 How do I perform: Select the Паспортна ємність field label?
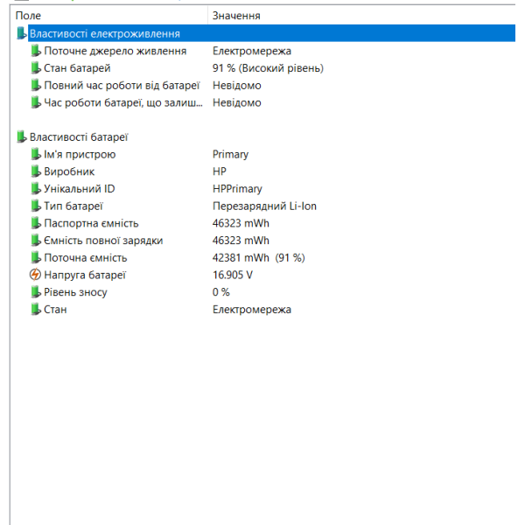click(91, 223)
